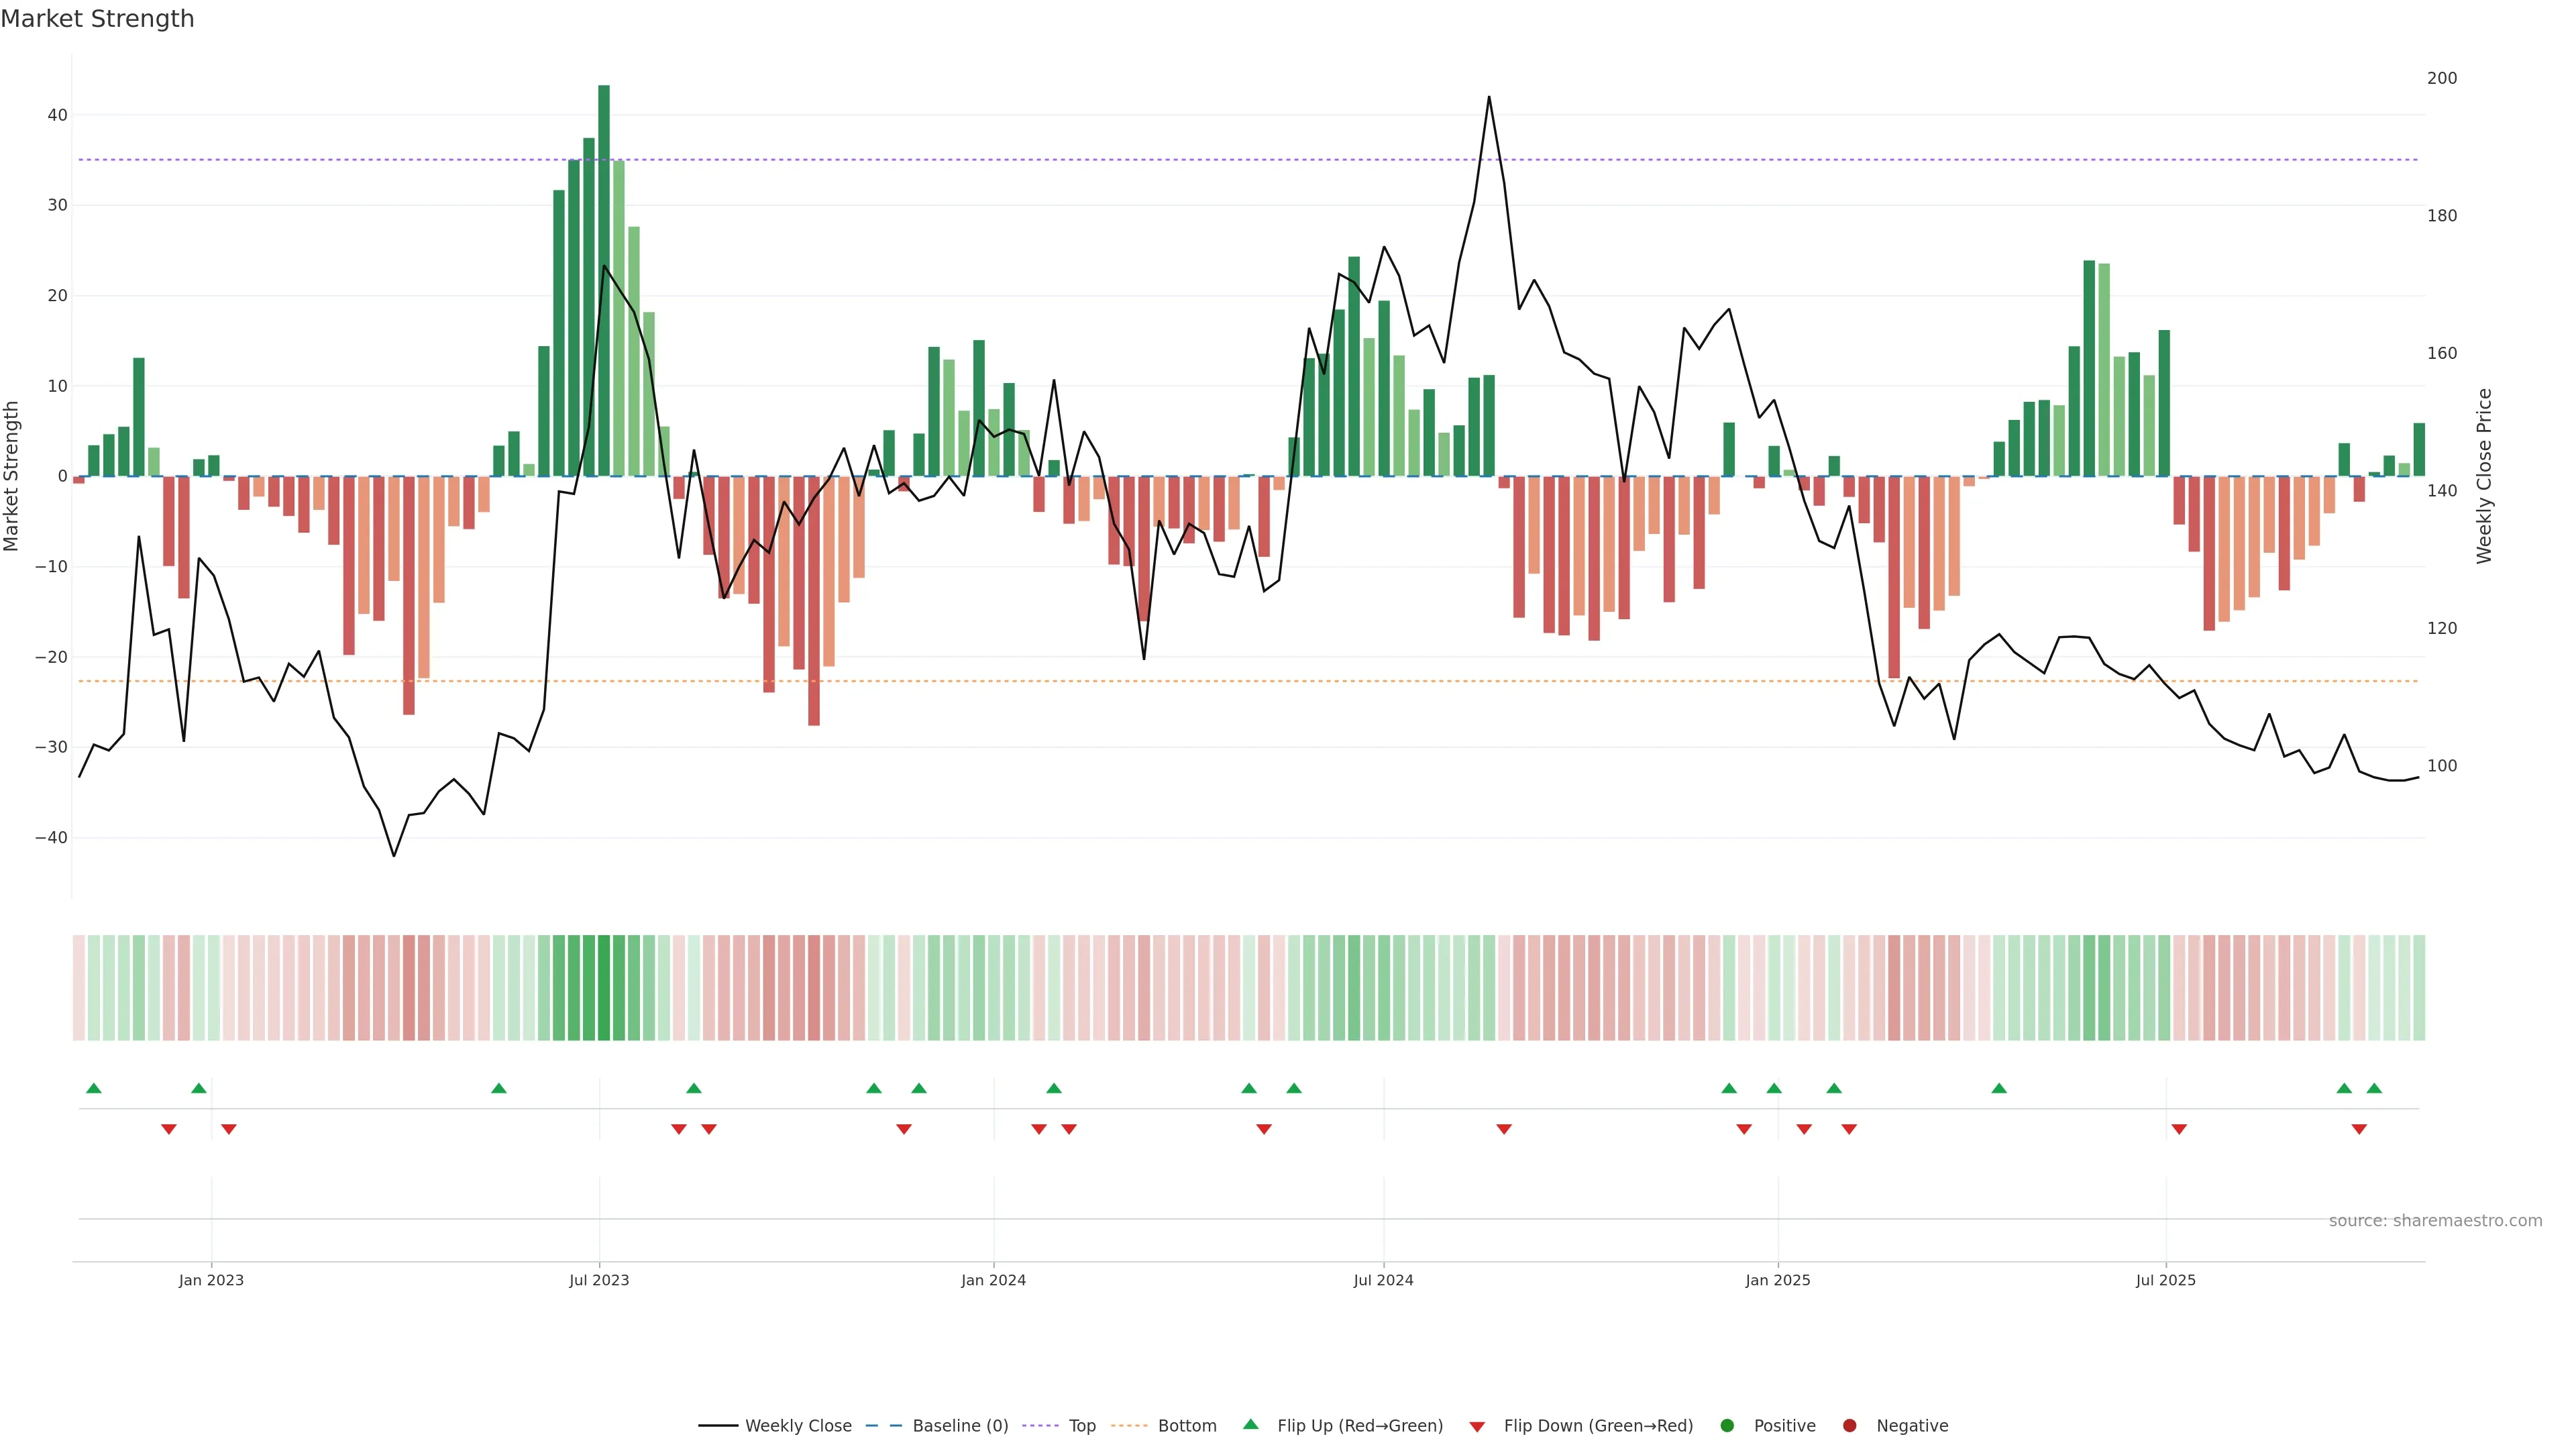
Task: Click the Jul 2023 x-axis label
Action: tap(599, 1280)
